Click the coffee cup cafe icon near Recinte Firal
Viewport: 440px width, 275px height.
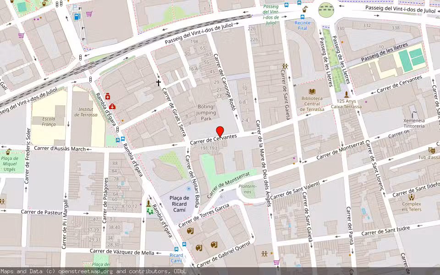click(x=304, y=10)
